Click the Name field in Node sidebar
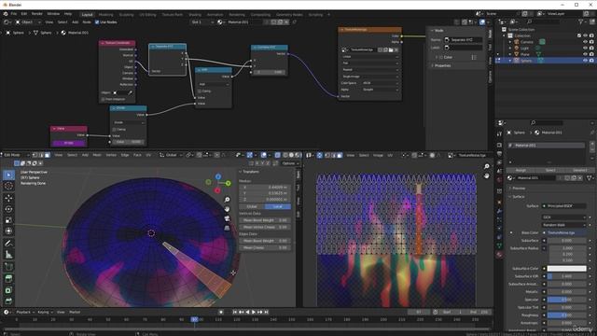The width and height of the screenshot is (597, 336). click(x=464, y=39)
